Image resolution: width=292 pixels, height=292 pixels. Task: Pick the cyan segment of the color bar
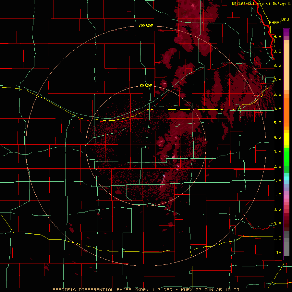coord(286,178)
